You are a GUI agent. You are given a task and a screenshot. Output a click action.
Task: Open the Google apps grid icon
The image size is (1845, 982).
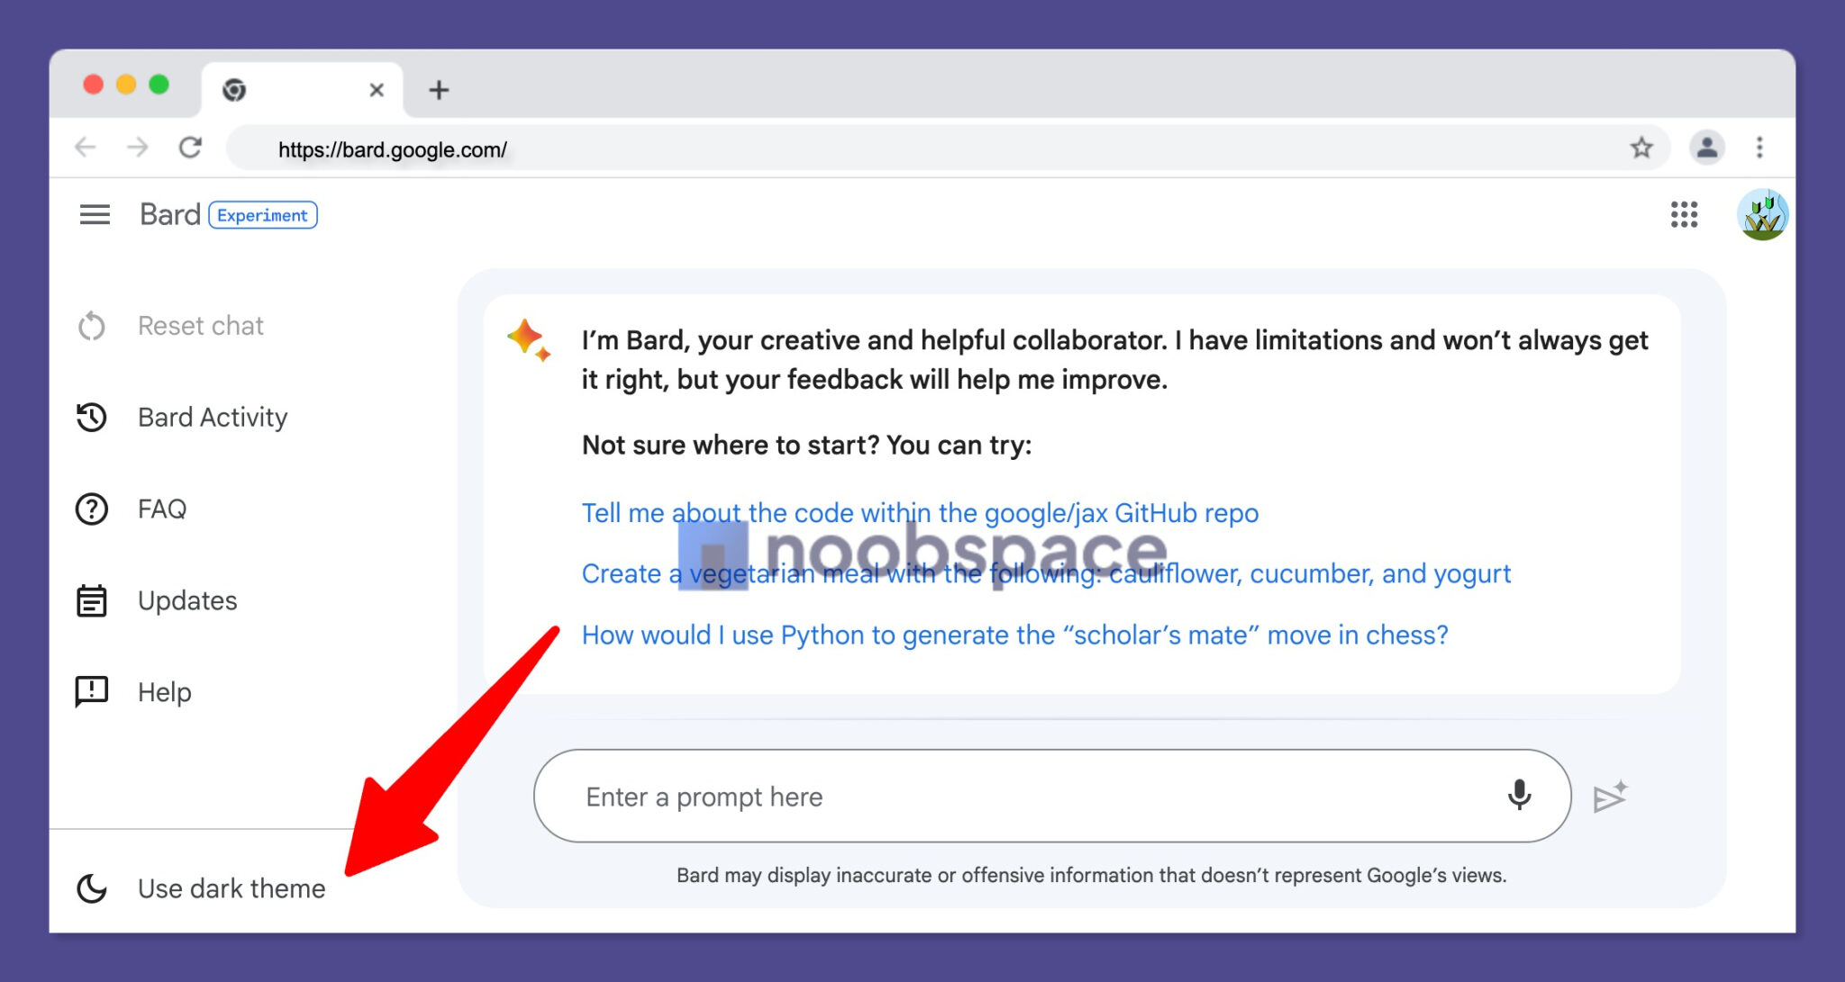[x=1683, y=215]
